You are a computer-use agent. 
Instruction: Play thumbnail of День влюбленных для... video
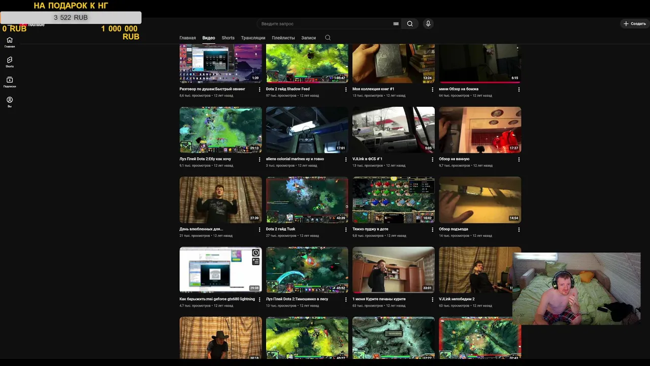[220, 200]
